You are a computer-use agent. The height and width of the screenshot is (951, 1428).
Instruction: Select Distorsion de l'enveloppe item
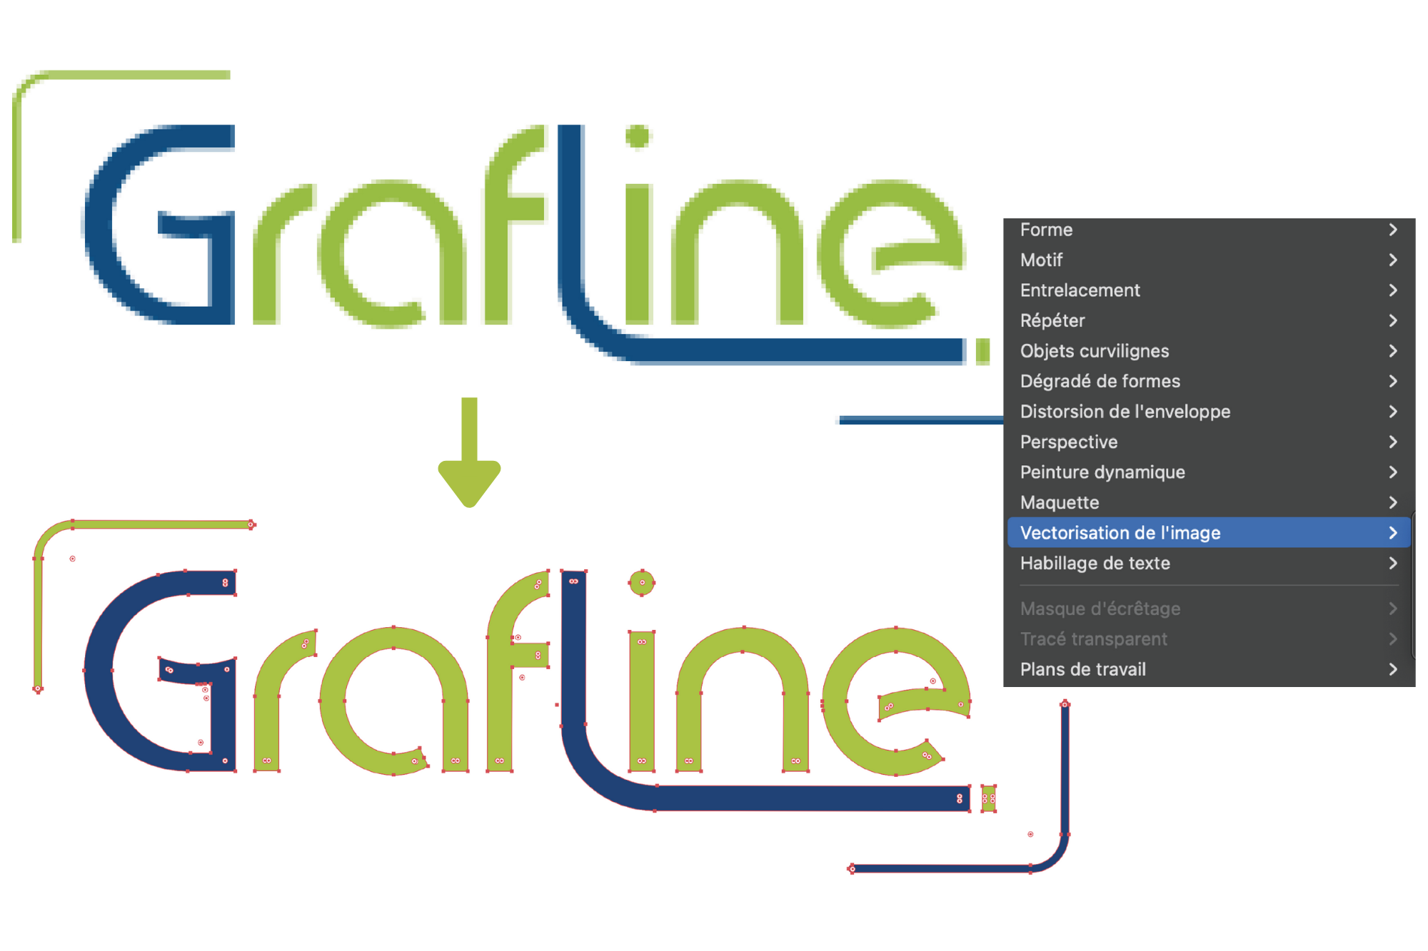tap(1125, 412)
